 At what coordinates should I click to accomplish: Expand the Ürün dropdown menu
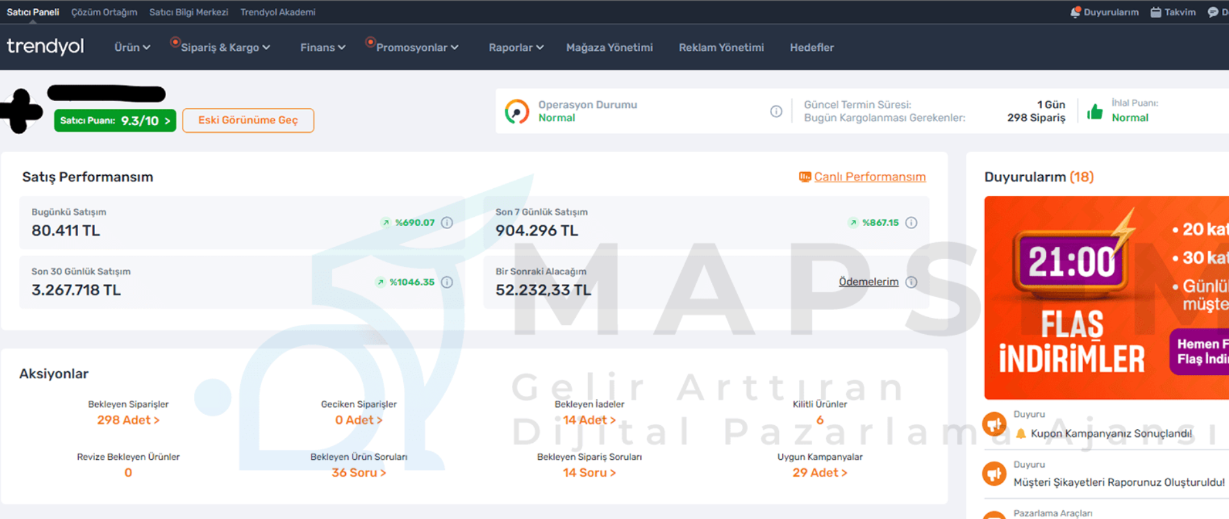(x=132, y=48)
